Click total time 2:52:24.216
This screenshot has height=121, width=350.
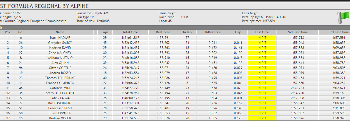click(x=130, y=78)
